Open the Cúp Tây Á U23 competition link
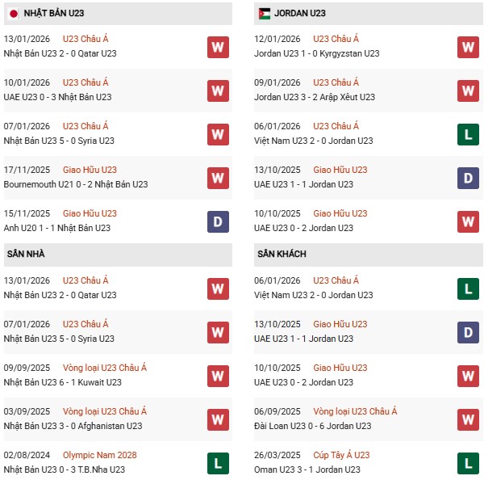The image size is (484, 480). pyautogui.click(x=341, y=455)
